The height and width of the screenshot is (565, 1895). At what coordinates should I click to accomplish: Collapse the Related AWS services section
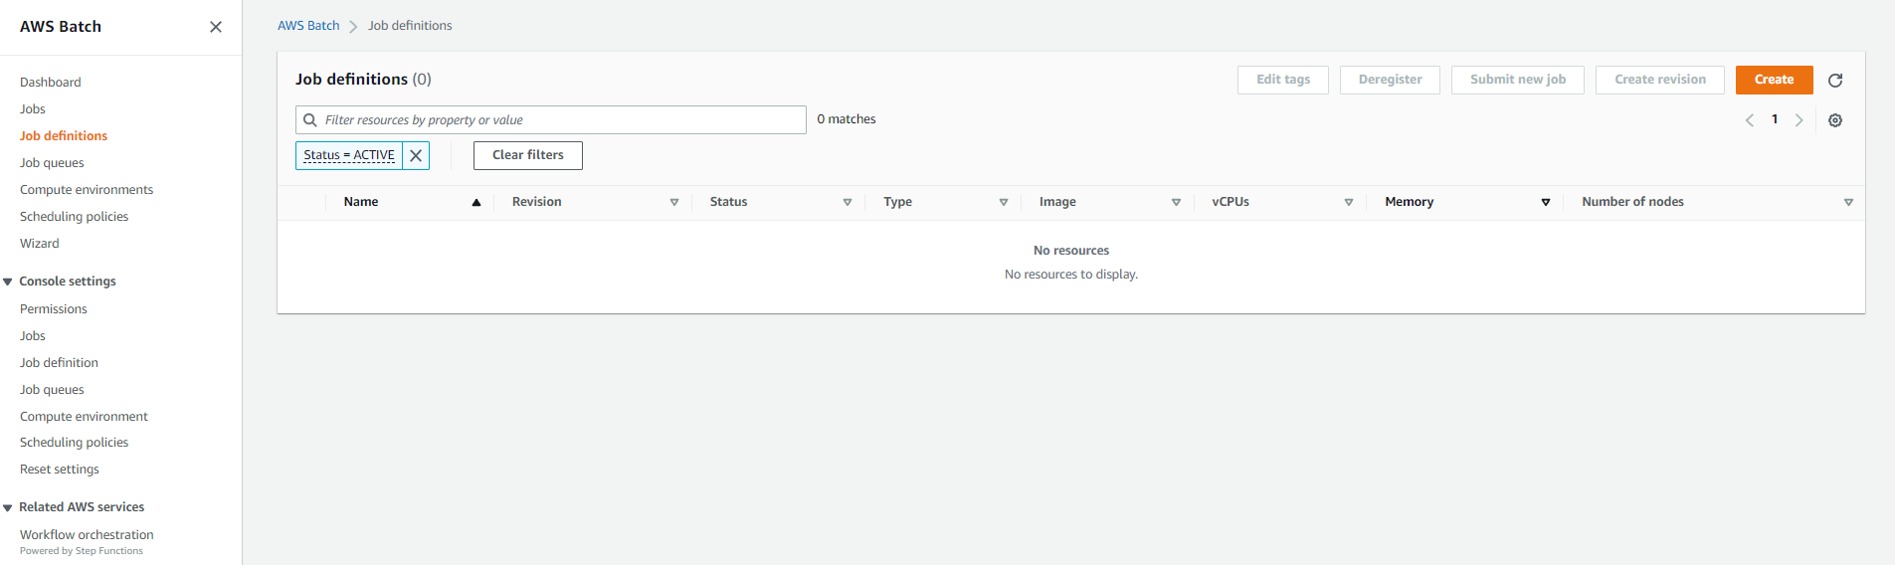[x=8, y=507]
